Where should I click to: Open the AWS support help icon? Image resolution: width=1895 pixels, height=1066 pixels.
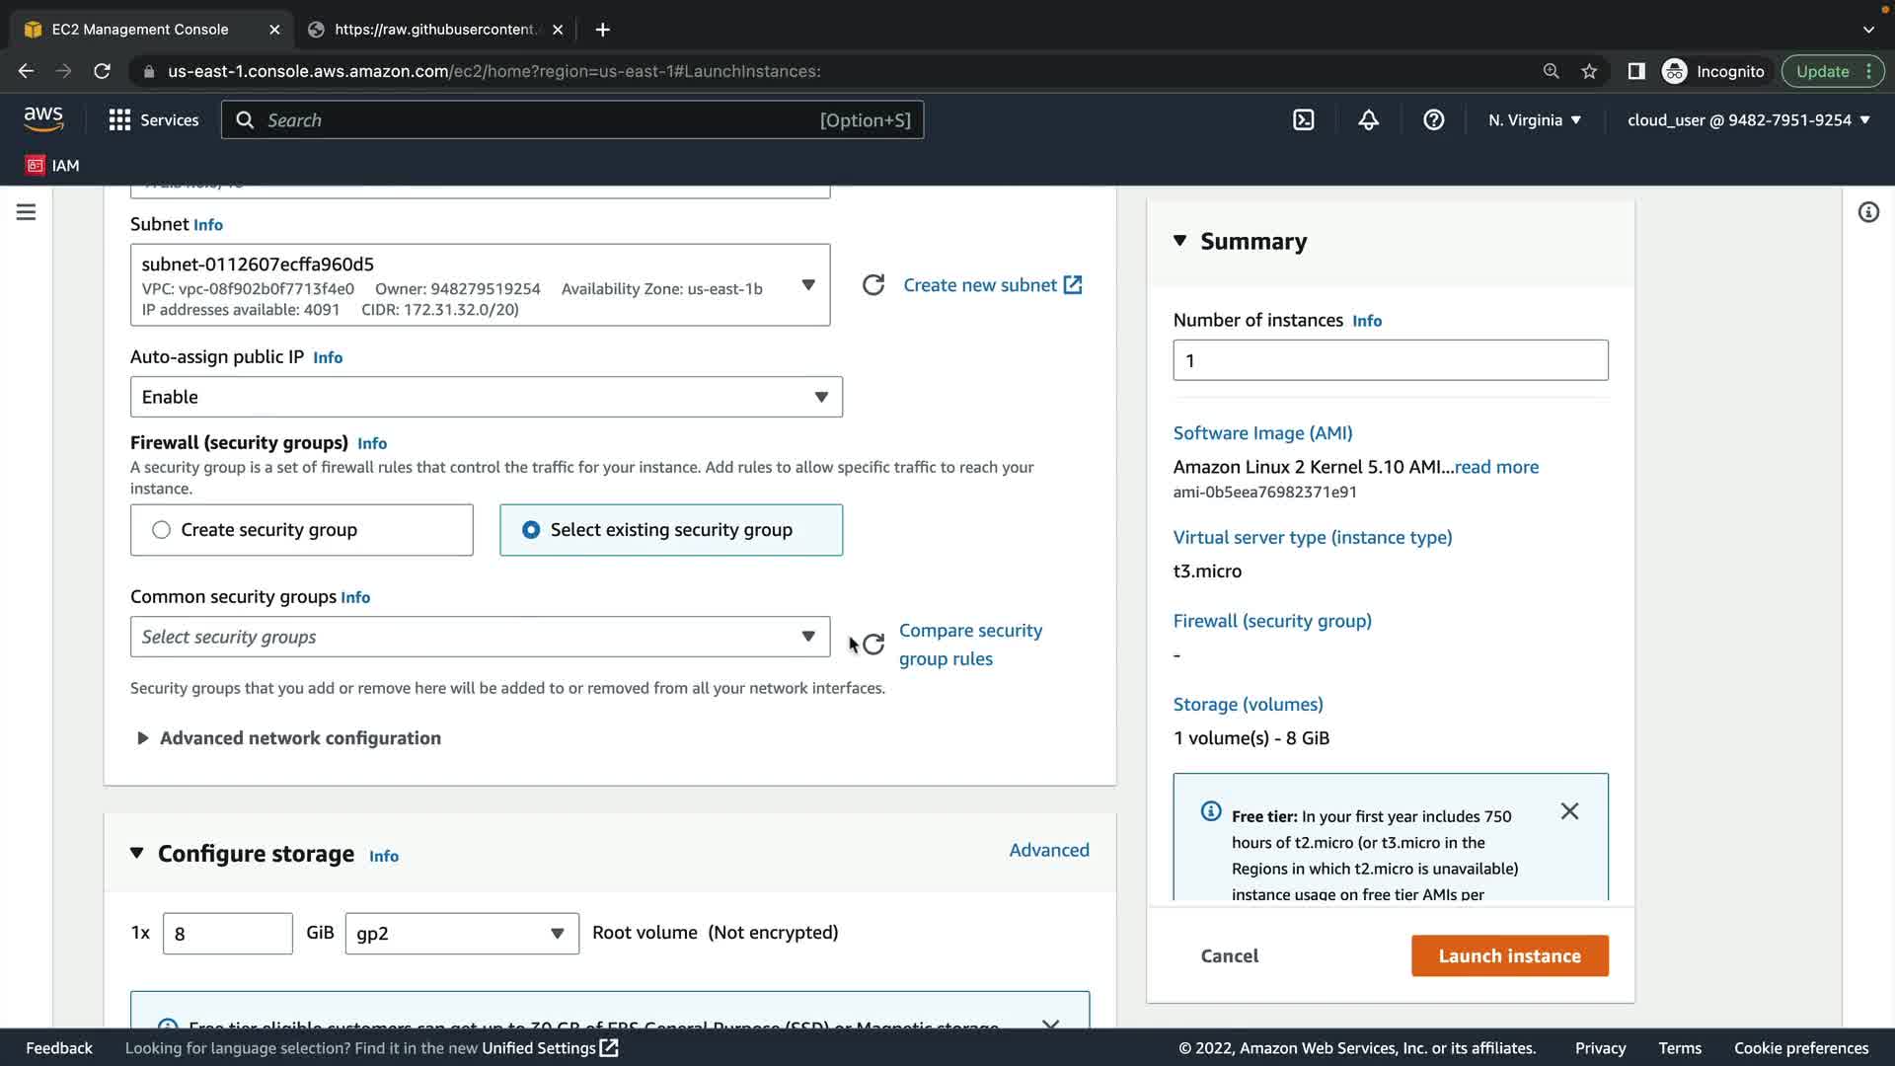point(1433,120)
